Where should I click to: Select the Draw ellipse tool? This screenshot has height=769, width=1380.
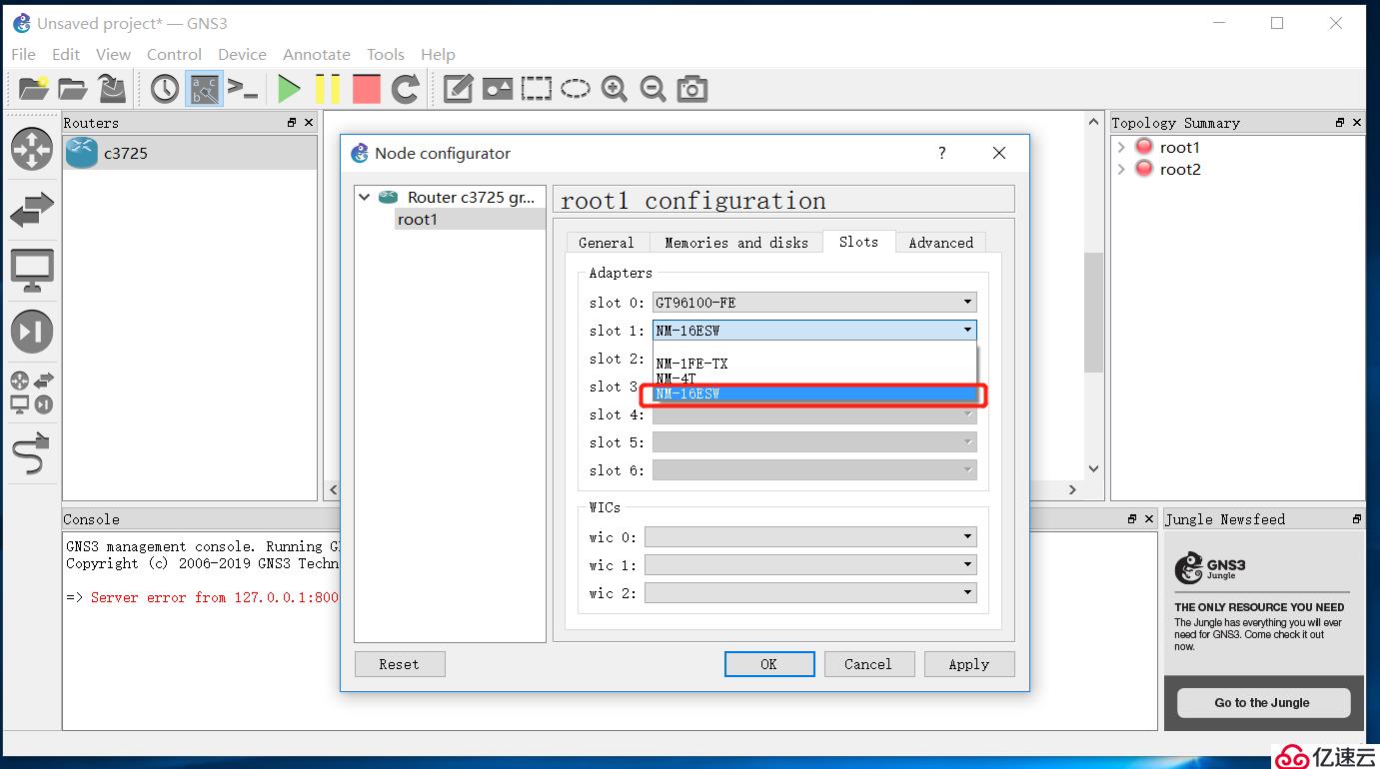pos(576,89)
